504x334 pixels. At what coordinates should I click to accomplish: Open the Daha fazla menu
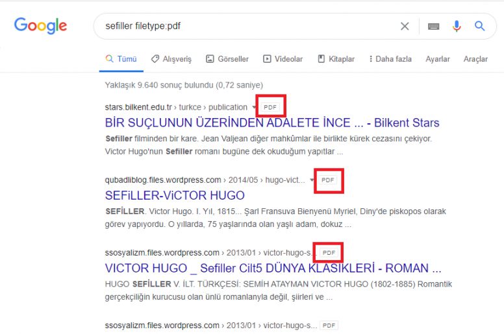click(390, 59)
